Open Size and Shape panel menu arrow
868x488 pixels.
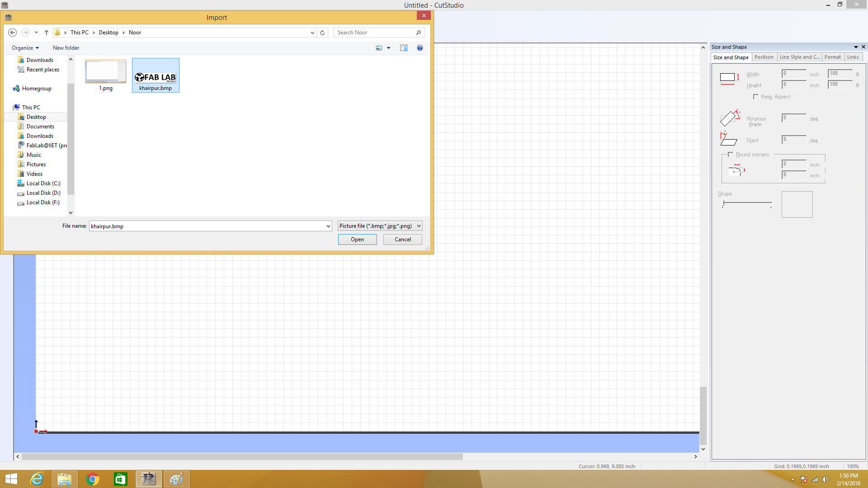pyautogui.click(x=856, y=47)
